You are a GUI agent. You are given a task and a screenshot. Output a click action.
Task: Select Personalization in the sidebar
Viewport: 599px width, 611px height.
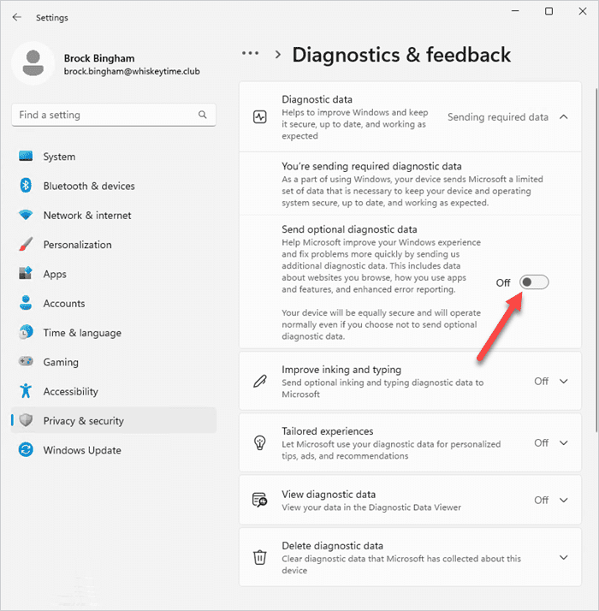point(114,245)
